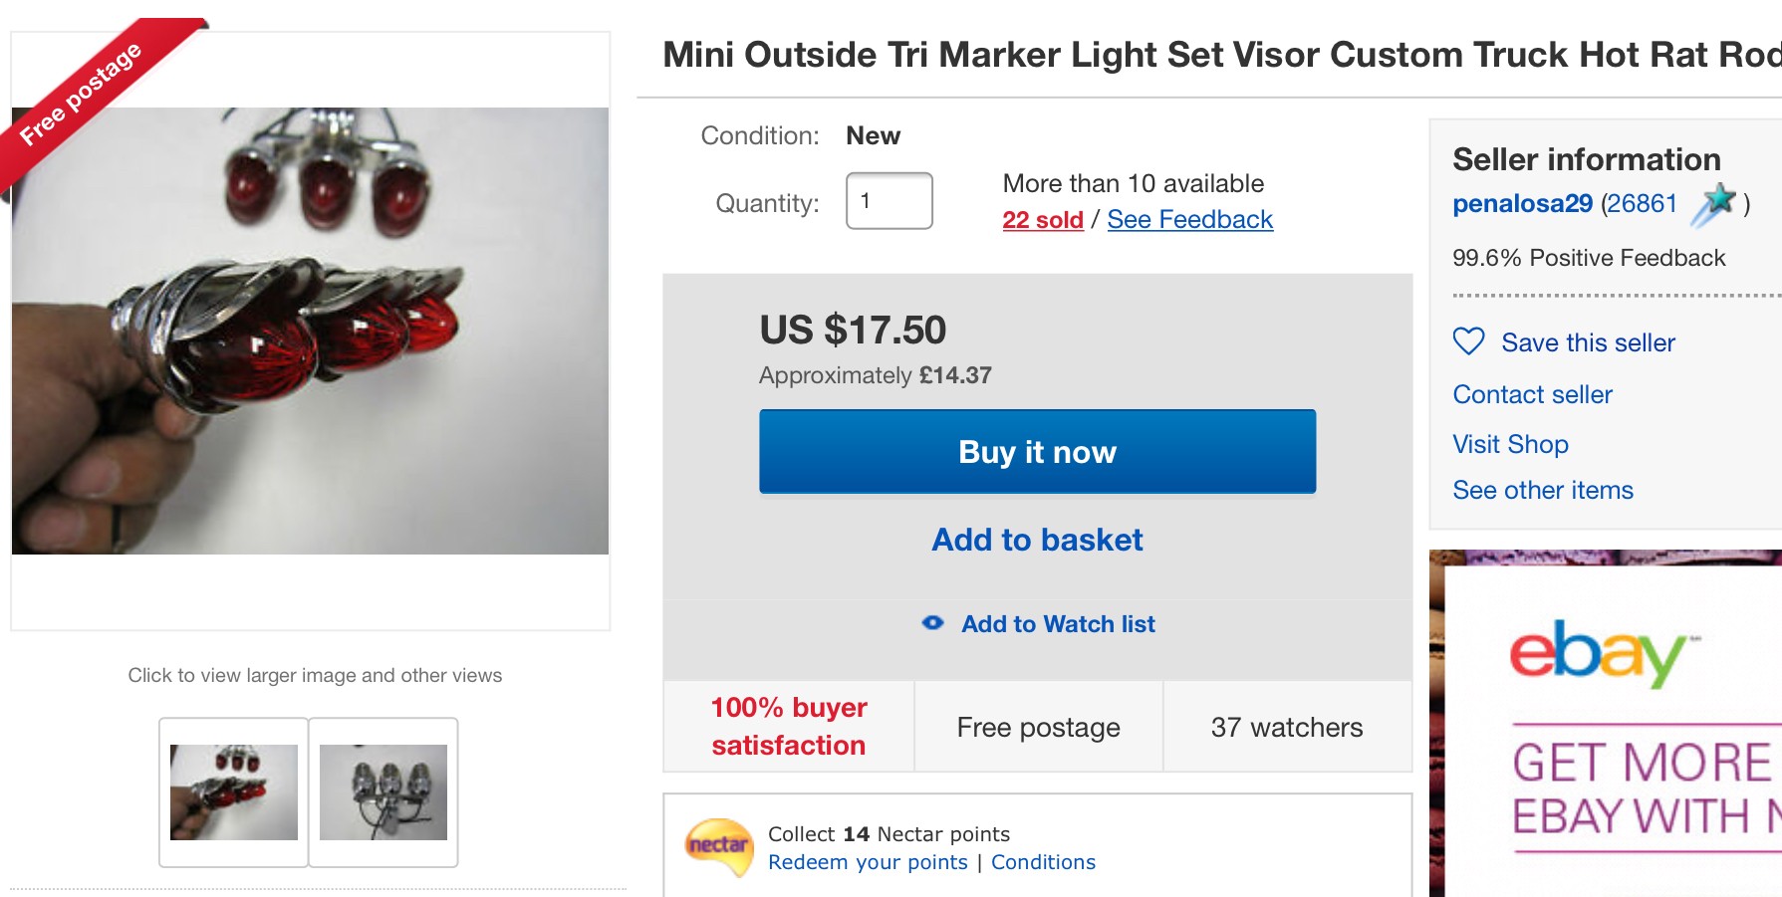Image resolution: width=1782 pixels, height=897 pixels.
Task: Click the Free postage corner ribbon
Action: coord(82,94)
